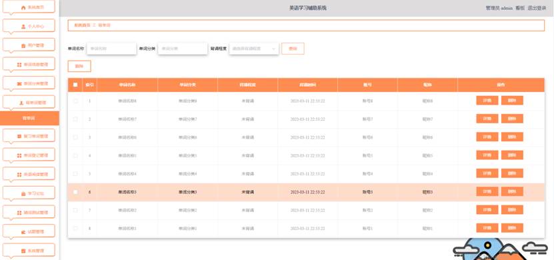554x260 pixels.
Task: Check the checkbox for row 单词名称2
Action: coord(75,210)
